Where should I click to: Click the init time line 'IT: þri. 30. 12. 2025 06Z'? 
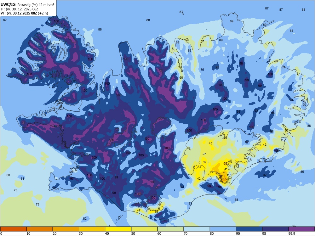click(x=20, y=9)
